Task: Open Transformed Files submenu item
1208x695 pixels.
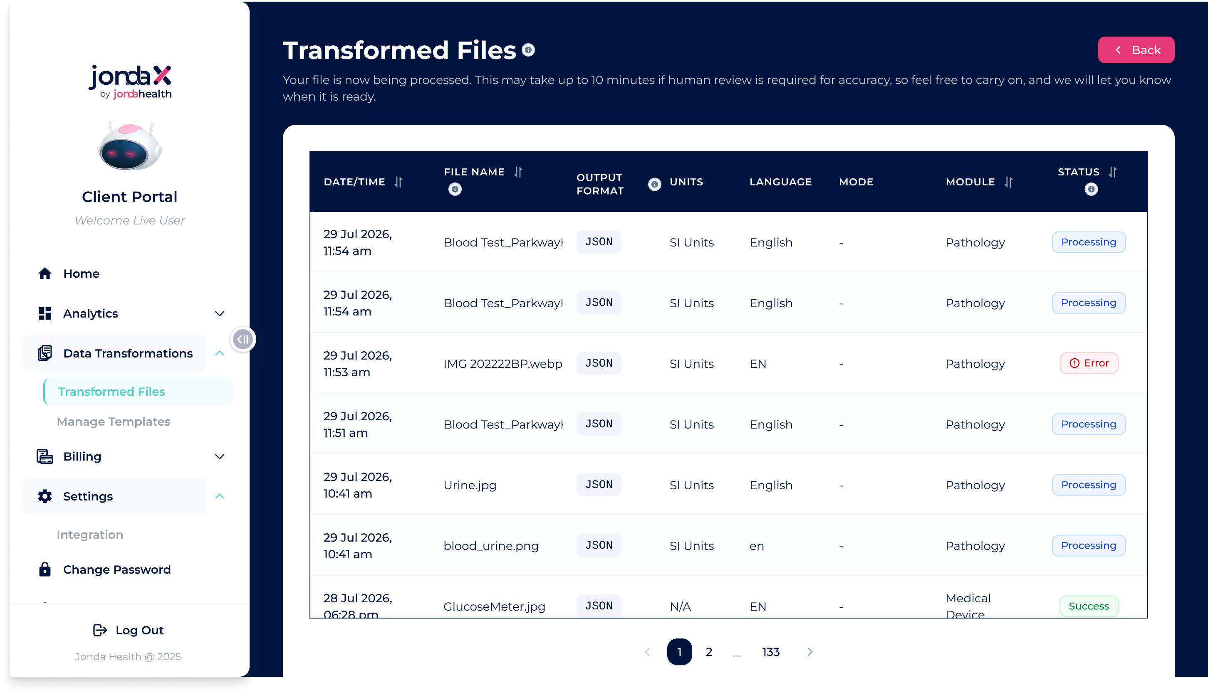Action: tap(138, 392)
